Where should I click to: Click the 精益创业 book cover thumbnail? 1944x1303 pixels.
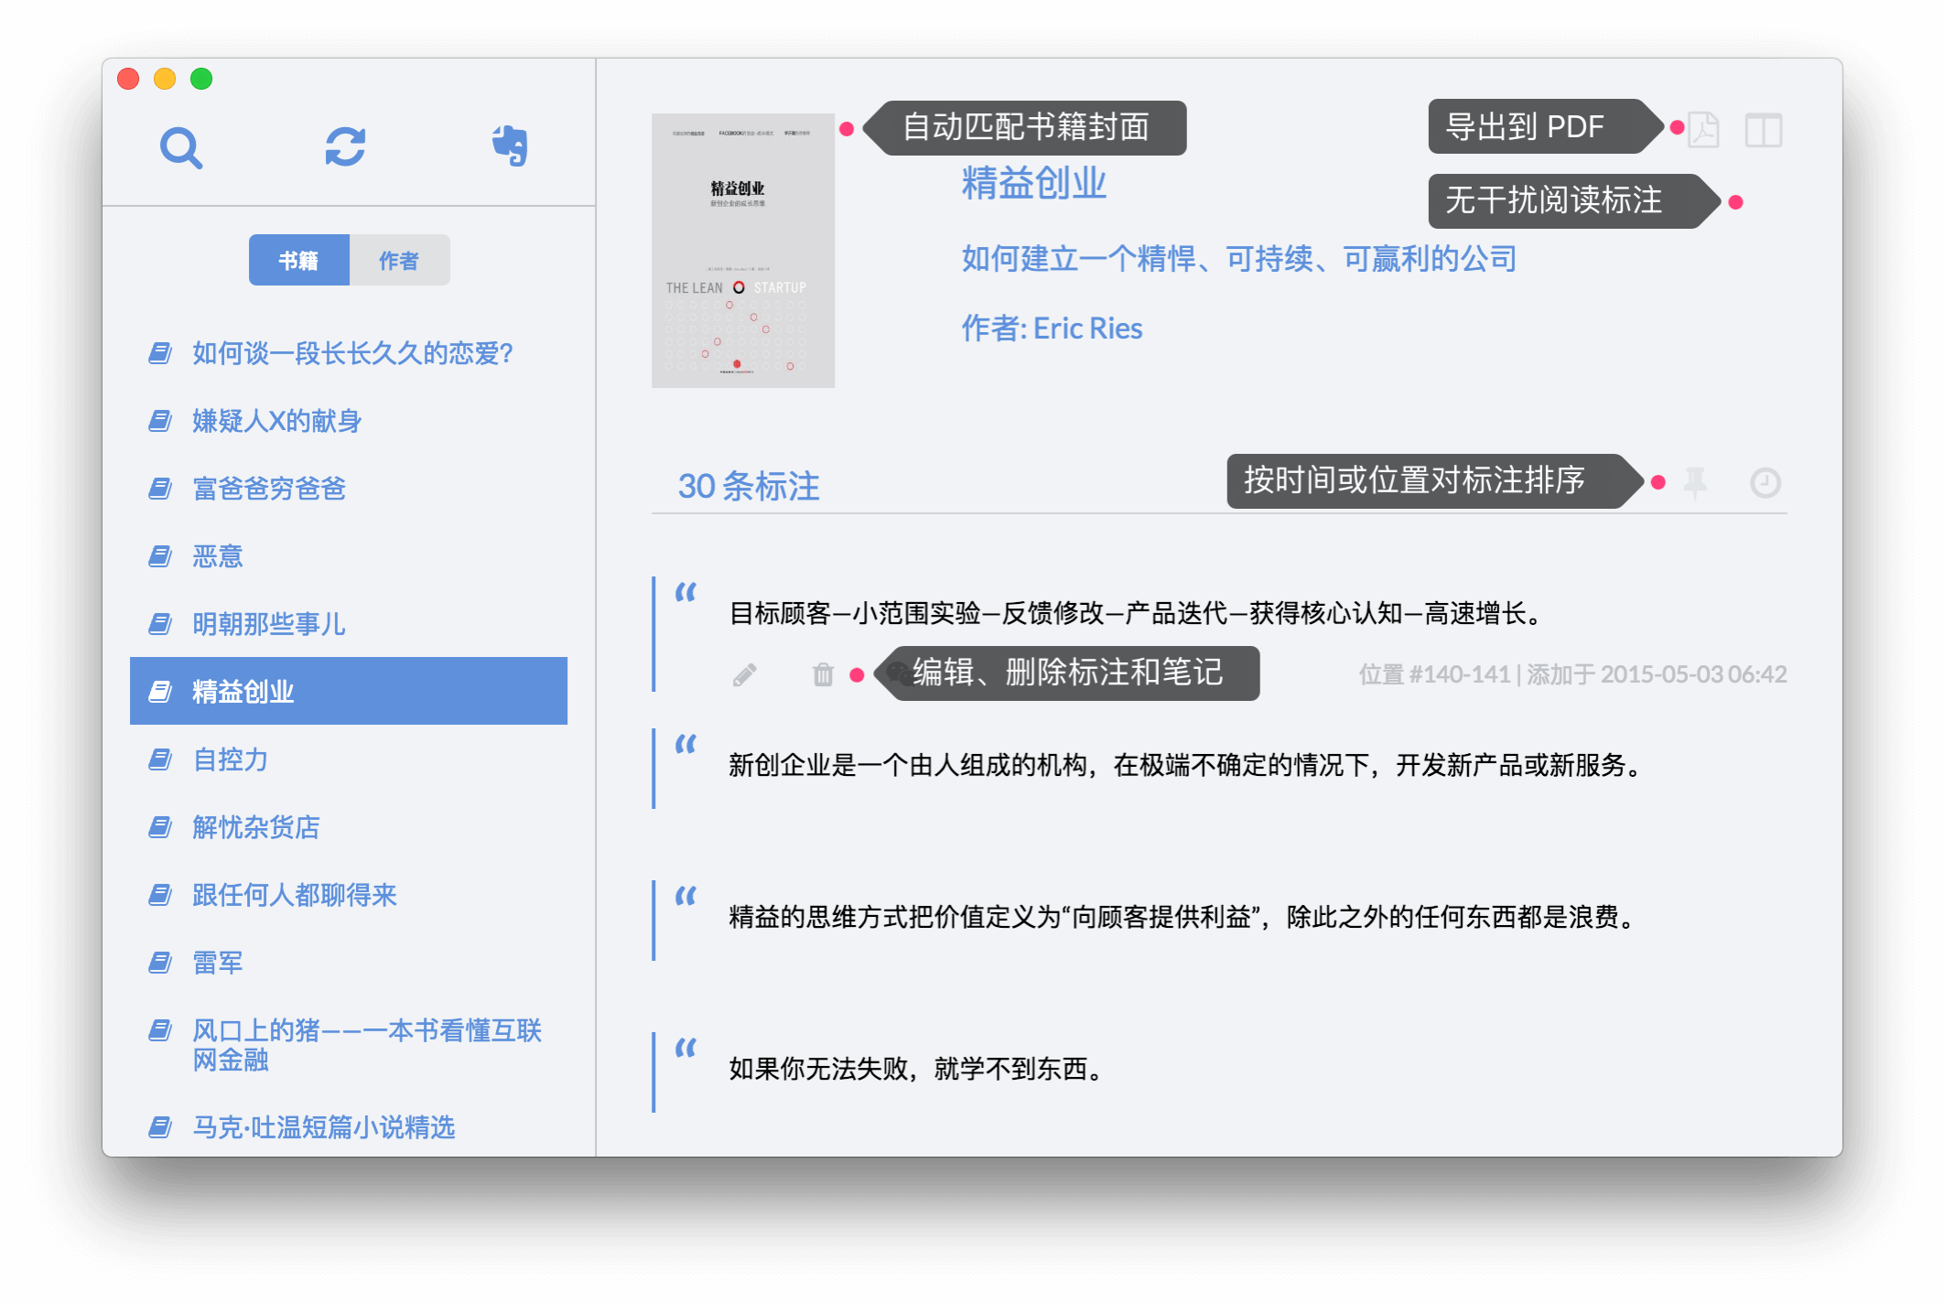coord(742,251)
